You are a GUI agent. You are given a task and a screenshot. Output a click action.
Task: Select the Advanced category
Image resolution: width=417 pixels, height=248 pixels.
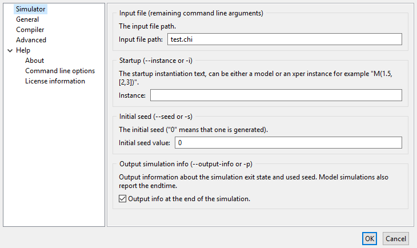click(31, 40)
